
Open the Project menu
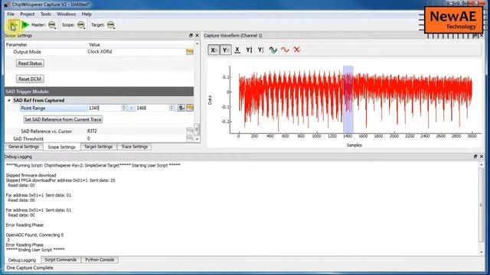(x=28, y=14)
